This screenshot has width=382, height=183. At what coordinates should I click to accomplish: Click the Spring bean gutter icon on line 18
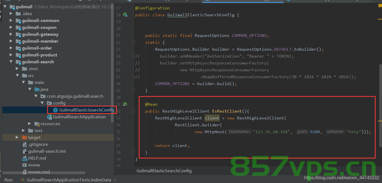point(125,15)
